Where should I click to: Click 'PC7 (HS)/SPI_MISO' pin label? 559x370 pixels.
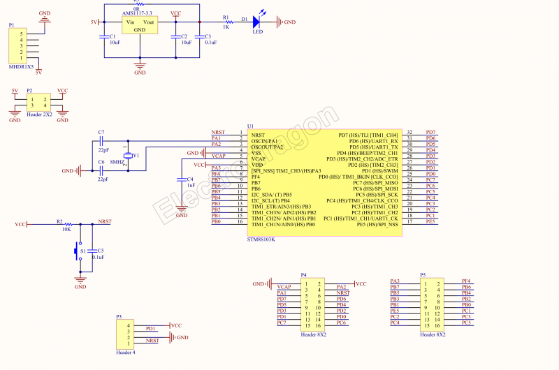tap(375, 183)
